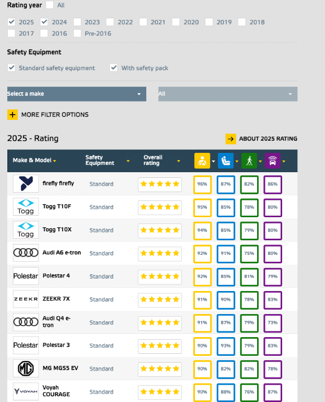This screenshot has height=402, width=325.
Task: Uncheck the 2025 rating year
Action: (11, 22)
